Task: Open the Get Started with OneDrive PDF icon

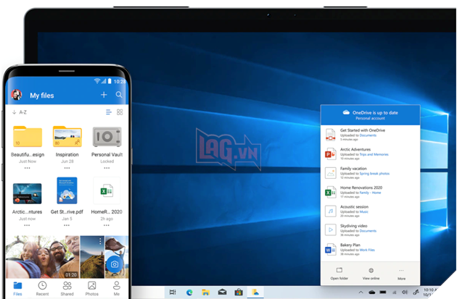Action: click(331, 135)
